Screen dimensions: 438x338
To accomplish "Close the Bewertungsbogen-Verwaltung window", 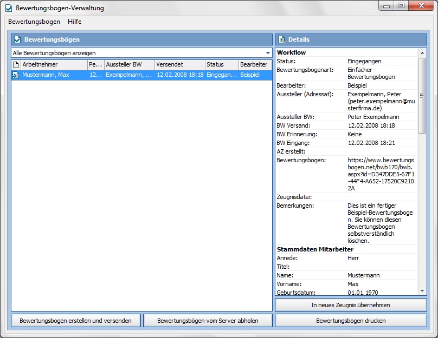I will pyautogui.click(x=422, y=5).
